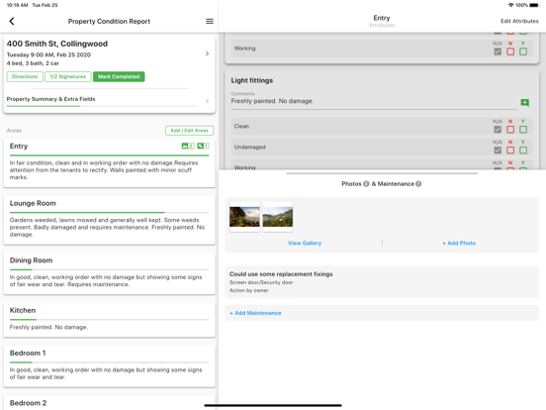Image resolution: width=546 pixels, height=410 pixels.
Task: Go back using the back arrow
Action: [12, 21]
